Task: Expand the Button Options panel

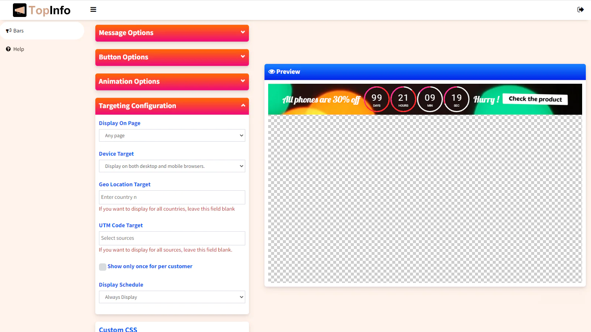Action: click(x=172, y=57)
